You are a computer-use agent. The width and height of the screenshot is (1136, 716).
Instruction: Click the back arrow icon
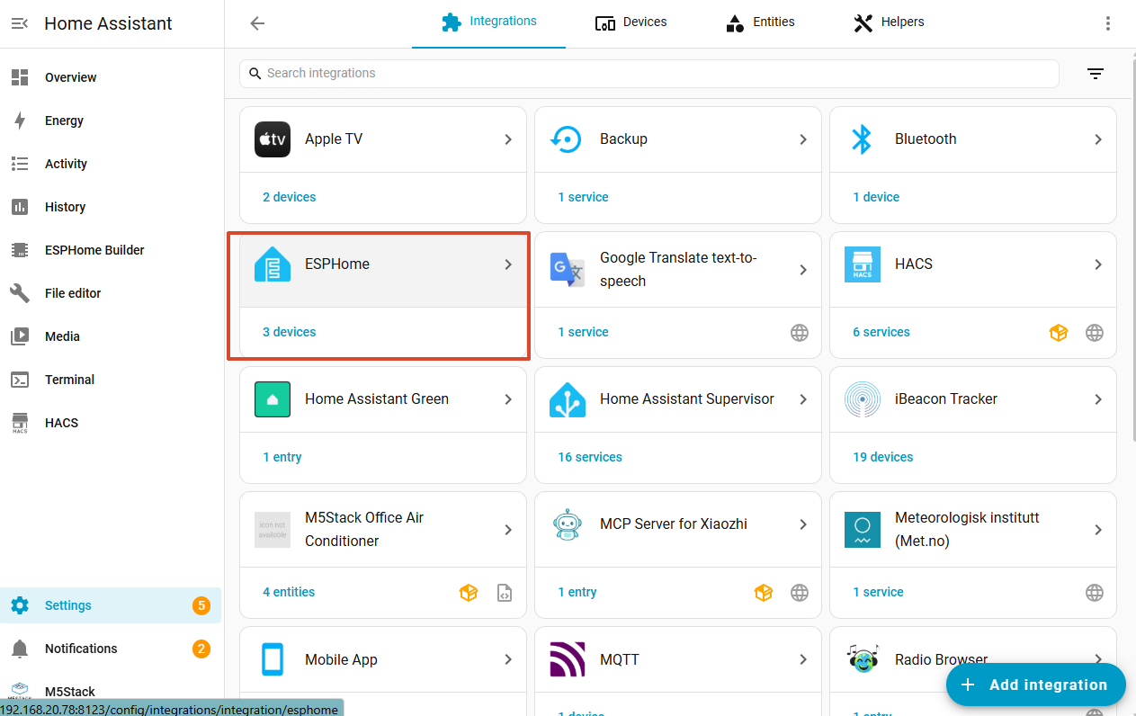pos(257,23)
